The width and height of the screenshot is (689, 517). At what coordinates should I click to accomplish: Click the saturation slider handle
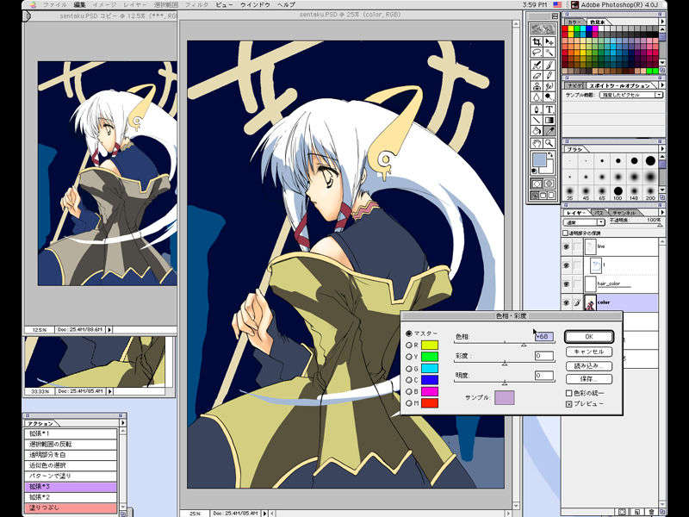tap(505, 364)
